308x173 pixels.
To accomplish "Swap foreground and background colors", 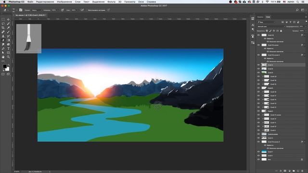I will click(9, 65).
